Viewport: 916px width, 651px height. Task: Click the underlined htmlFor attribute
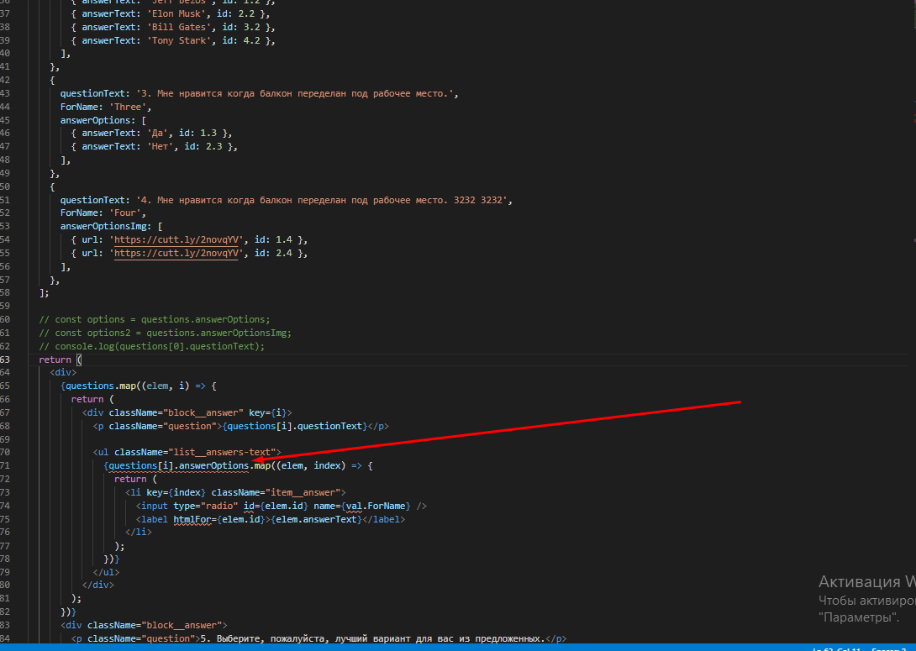[x=192, y=520]
